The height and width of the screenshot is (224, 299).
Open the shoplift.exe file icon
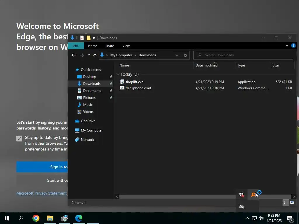[x=122, y=82]
